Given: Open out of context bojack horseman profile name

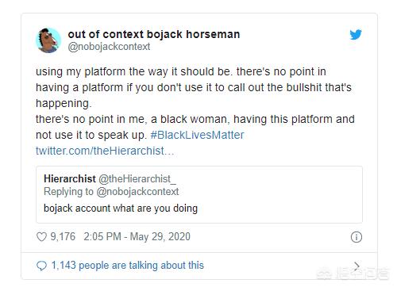Looking at the screenshot, I should [154, 34].
